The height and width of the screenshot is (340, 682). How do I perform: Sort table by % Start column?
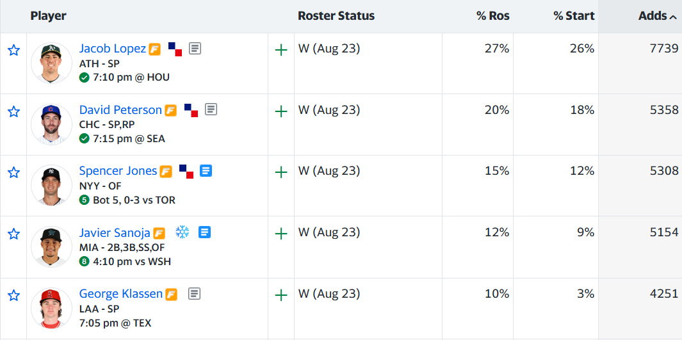point(574,17)
